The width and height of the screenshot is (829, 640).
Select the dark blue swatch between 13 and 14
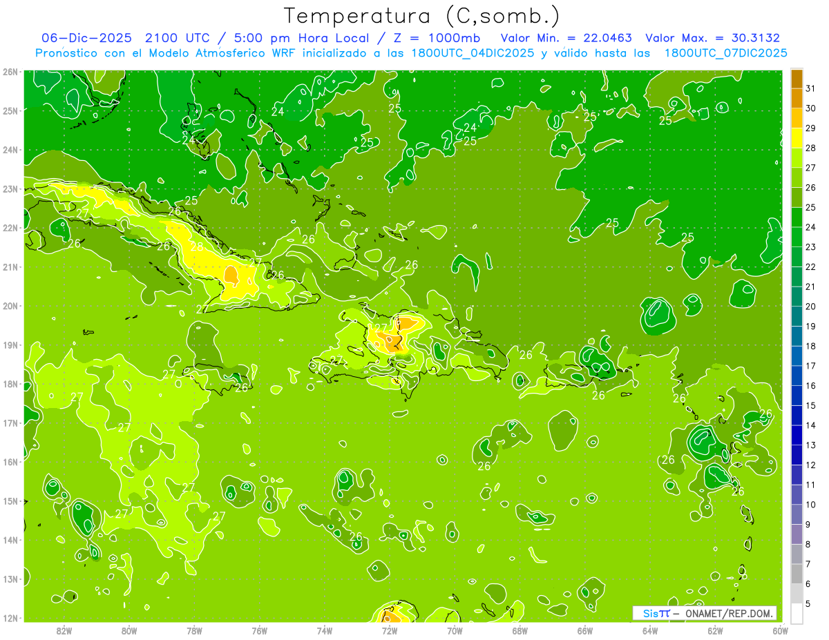tap(797, 435)
